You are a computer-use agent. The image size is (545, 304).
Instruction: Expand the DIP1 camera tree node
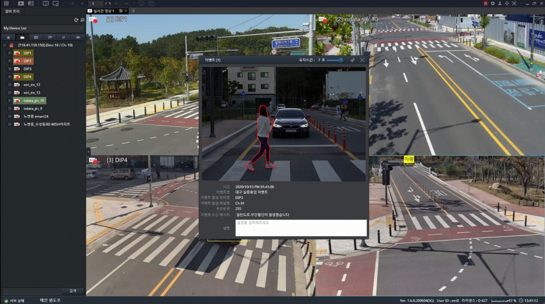pyautogui.click(x=10, y=53)
